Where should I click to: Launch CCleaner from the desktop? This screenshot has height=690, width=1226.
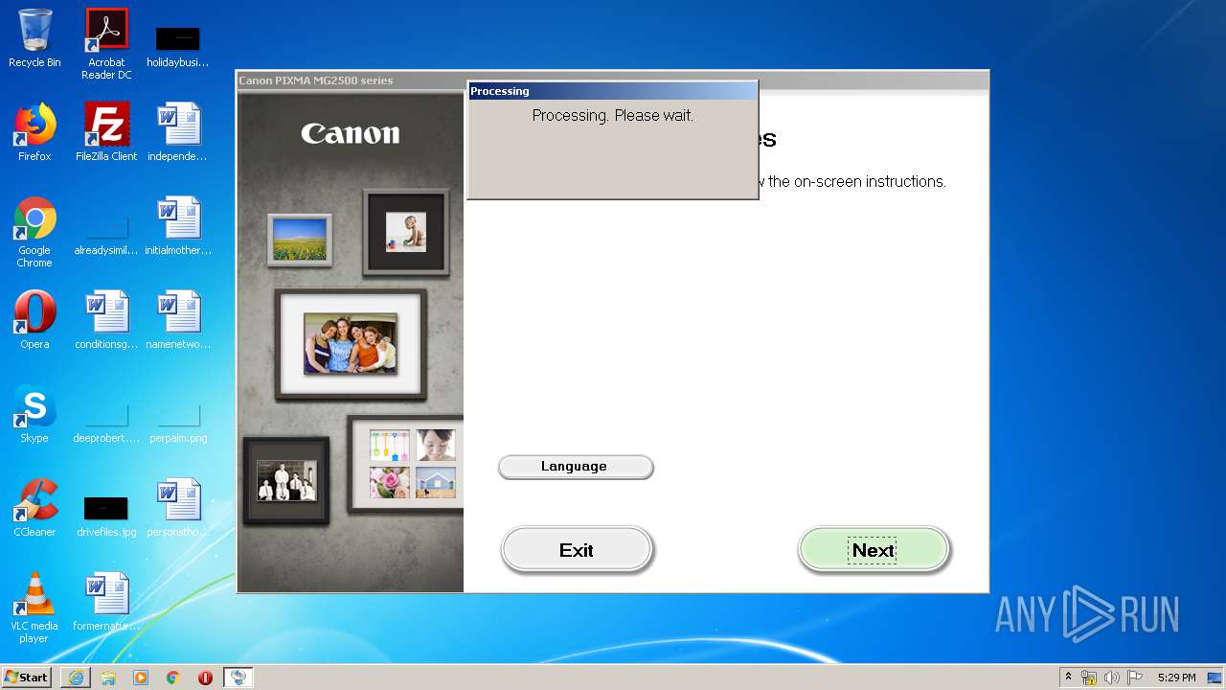tap(34, 508)
